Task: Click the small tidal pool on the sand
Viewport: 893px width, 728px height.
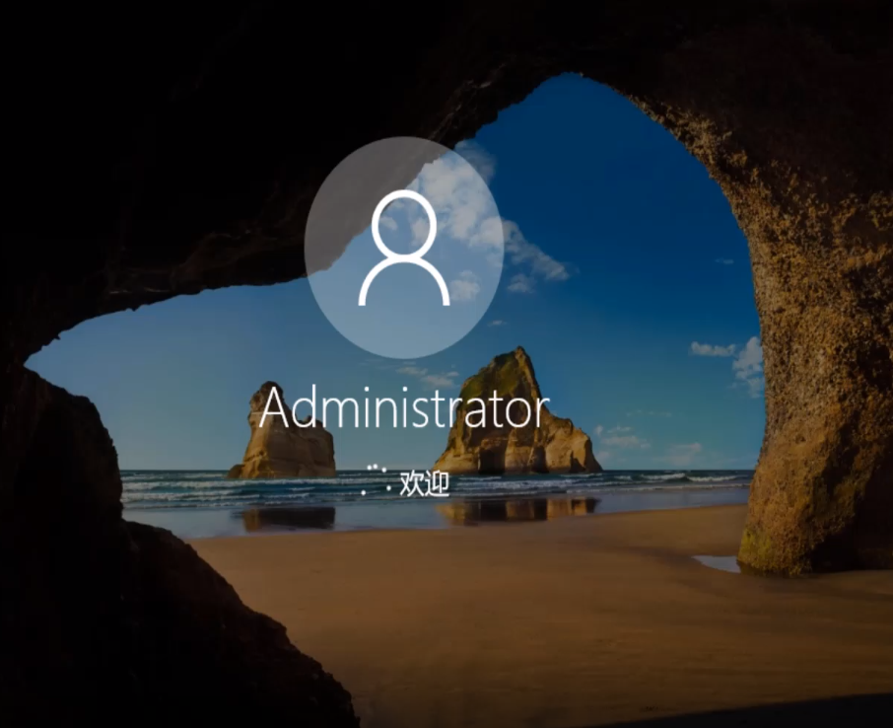Action: (x=717, y=562)
